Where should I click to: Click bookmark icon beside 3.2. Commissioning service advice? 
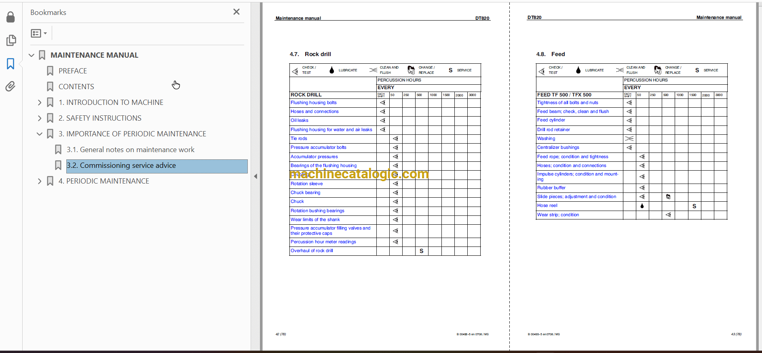click(58, 165)
